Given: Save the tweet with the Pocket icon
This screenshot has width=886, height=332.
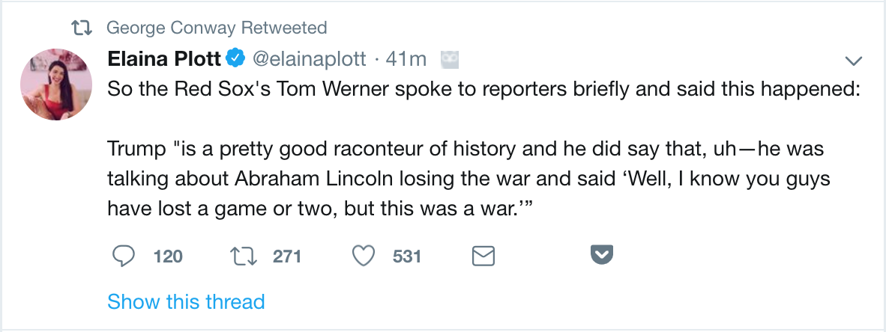Looking at the screenshot, I should pyautogui.click(x=602, y=256).
